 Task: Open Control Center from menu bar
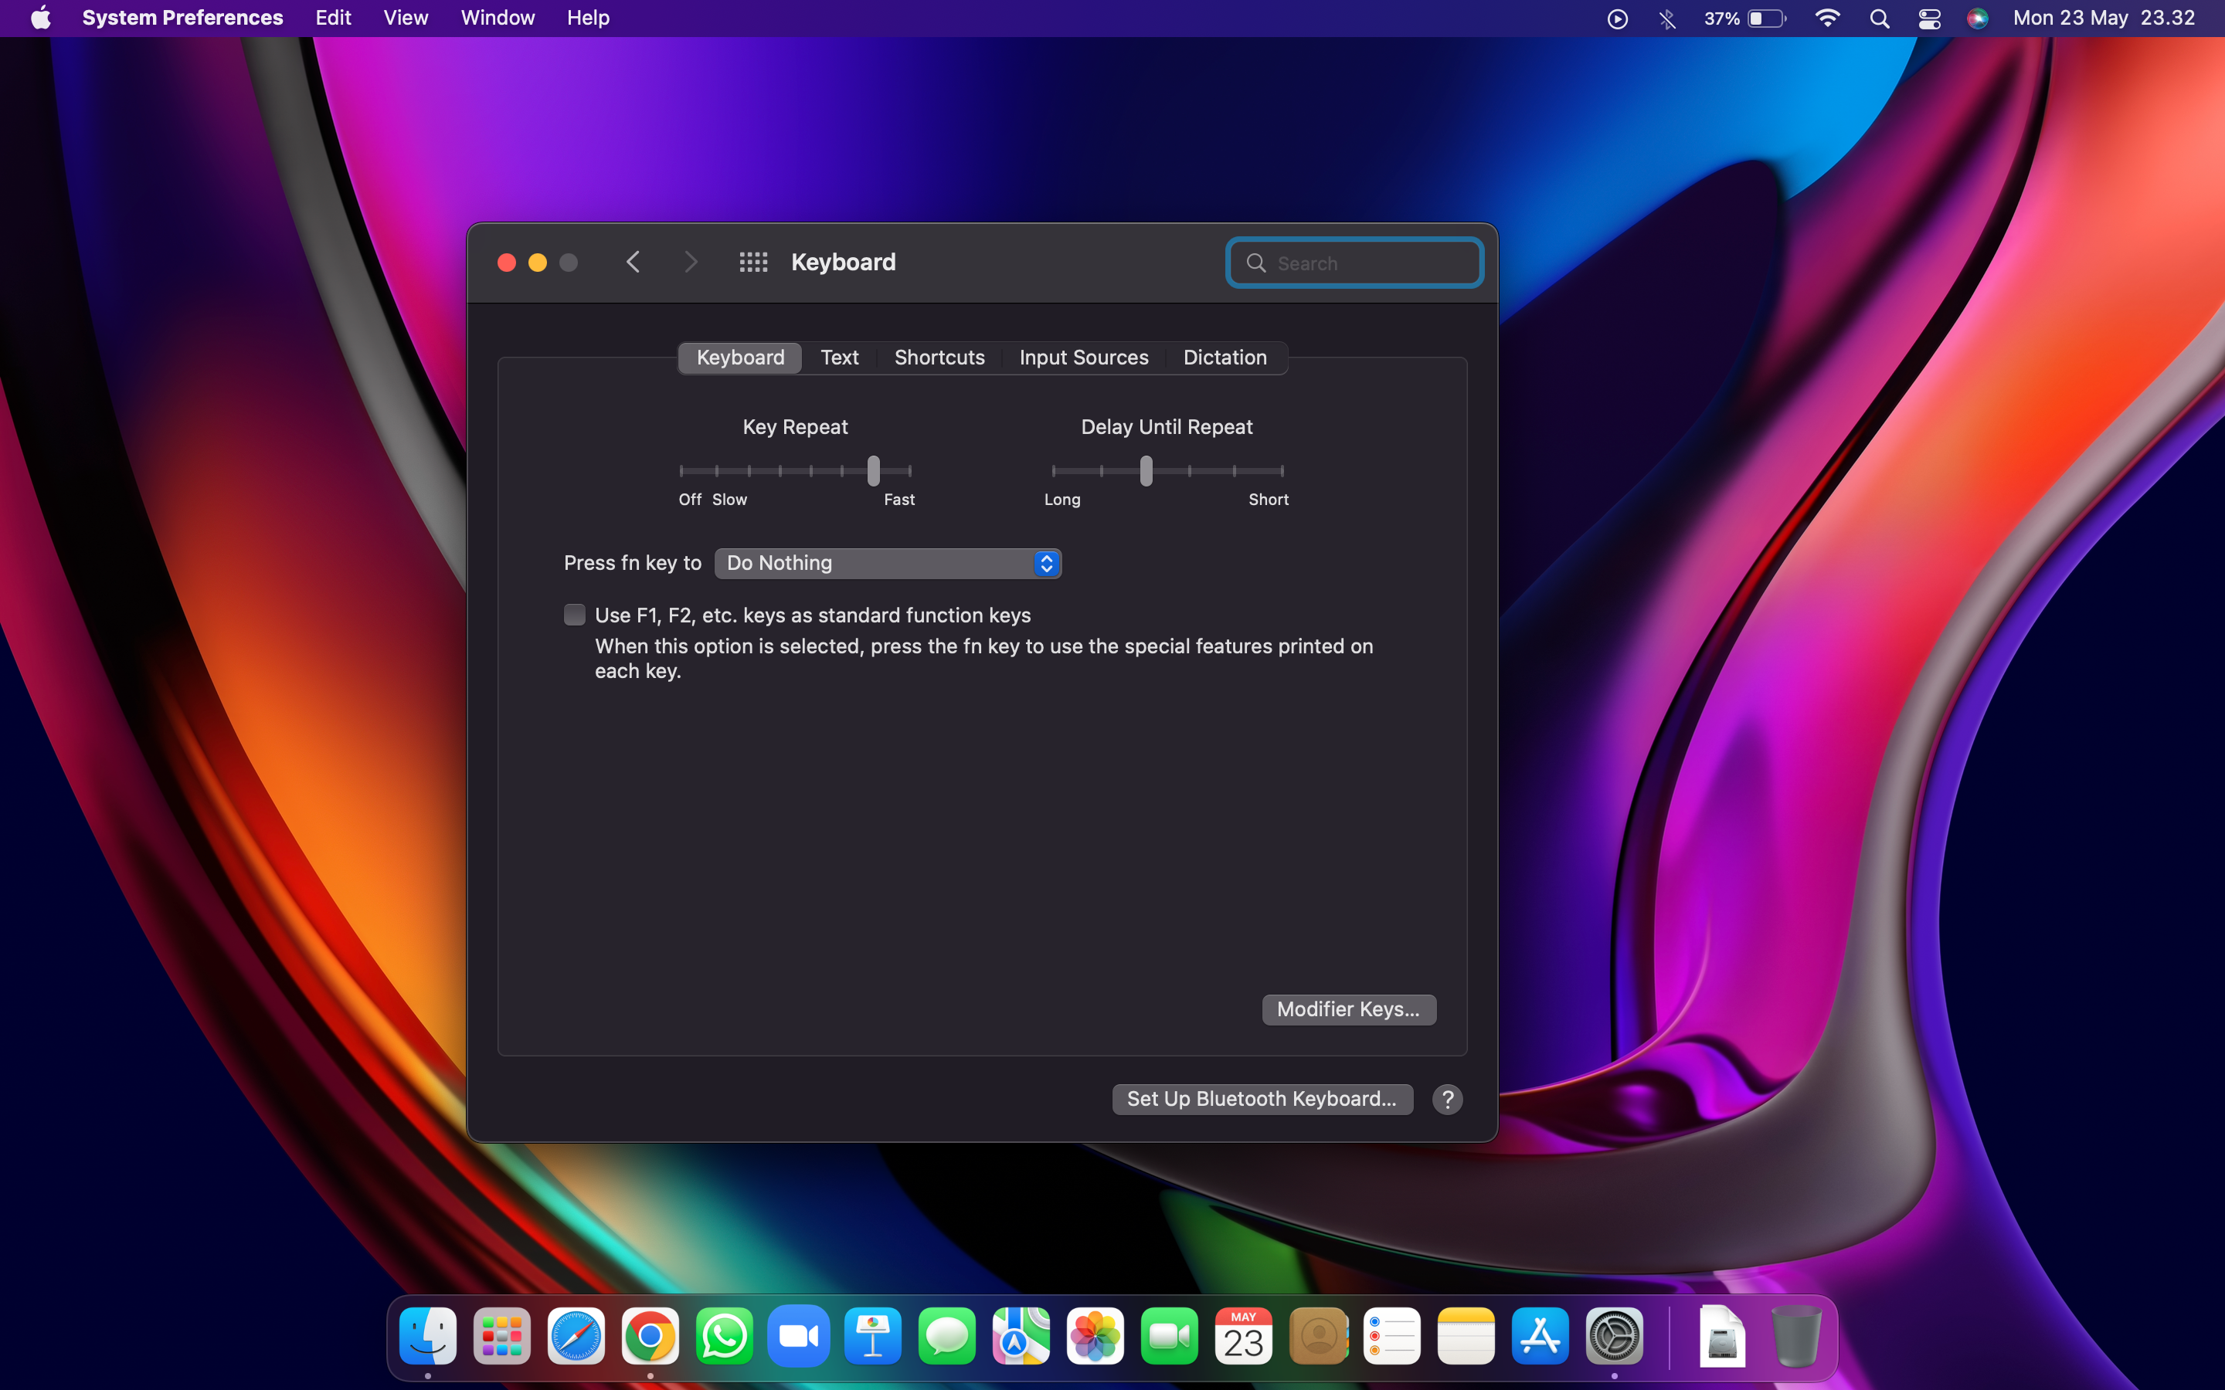click(x=1929, y=19)
